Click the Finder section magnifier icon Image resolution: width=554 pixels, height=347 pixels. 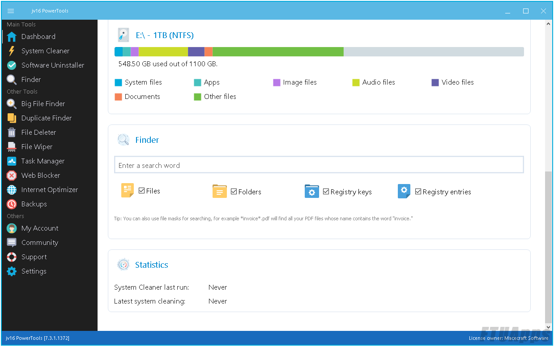tap(123, 140)
